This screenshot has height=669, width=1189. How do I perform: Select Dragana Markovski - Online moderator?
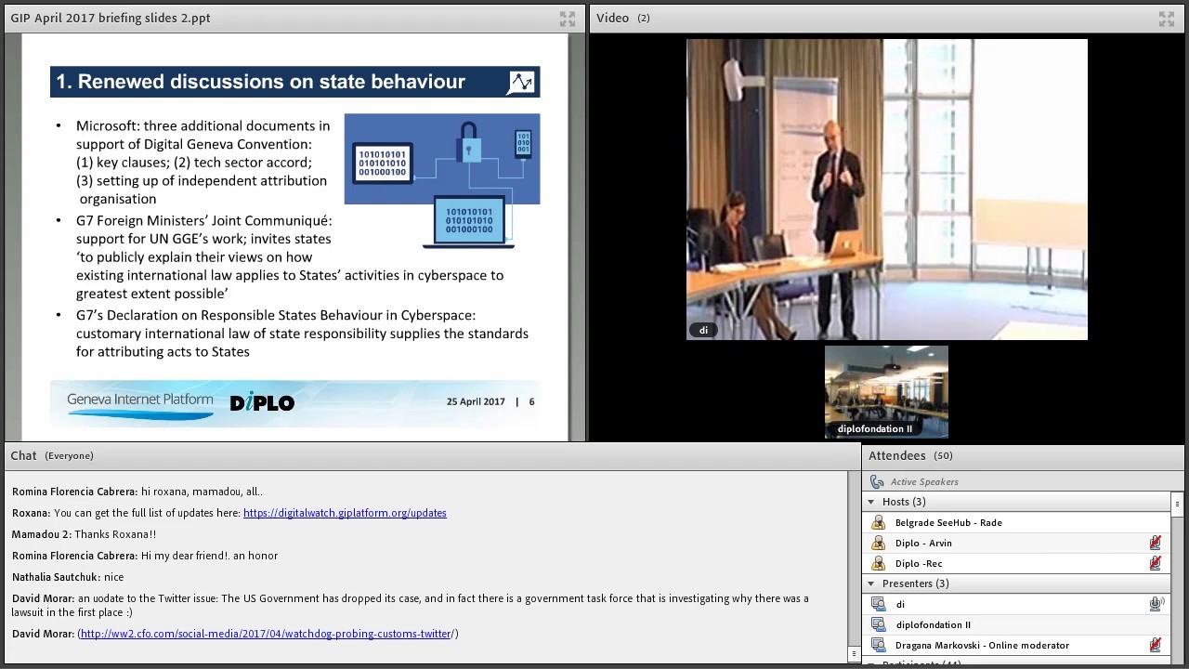coord(982,645)
